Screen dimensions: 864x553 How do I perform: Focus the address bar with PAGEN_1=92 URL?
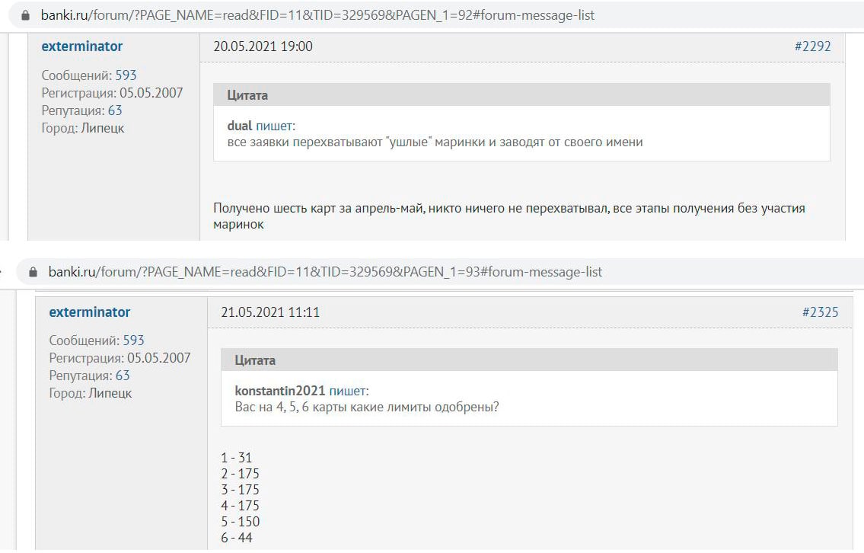coord(318,15)
